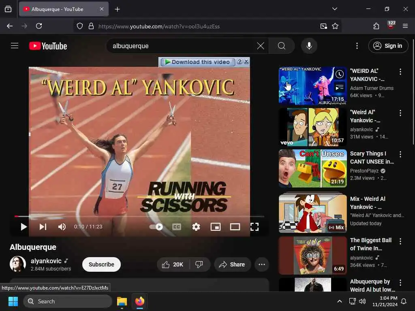Open help on download overlay
This screenshot has height=311, width=415.
[240, 62]
